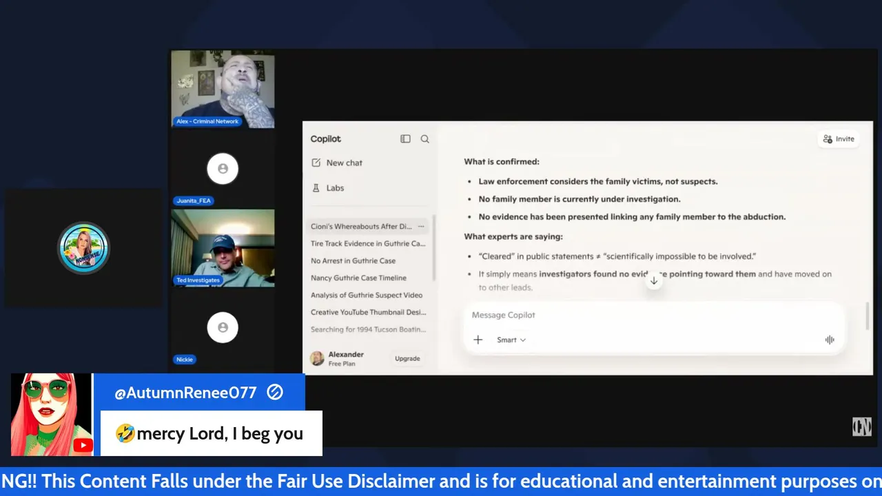The width and height of the screenshot is (882, 496).
Task: Click the Alex - Criminal Network name label
Action: (x=207, y=121)
